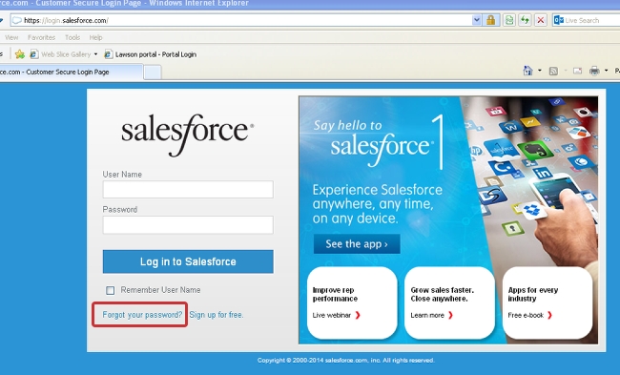Click the page icon in the address bar
The height and width of the screenshot is (375, 620).
(x=16, y=20)
